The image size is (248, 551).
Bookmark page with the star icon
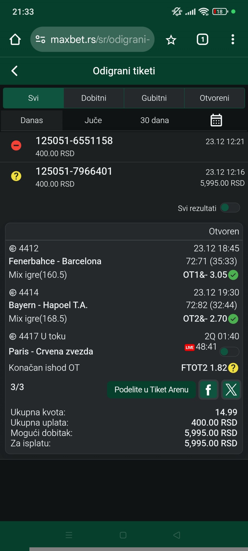pyautogui.click(x=171, y=40)
